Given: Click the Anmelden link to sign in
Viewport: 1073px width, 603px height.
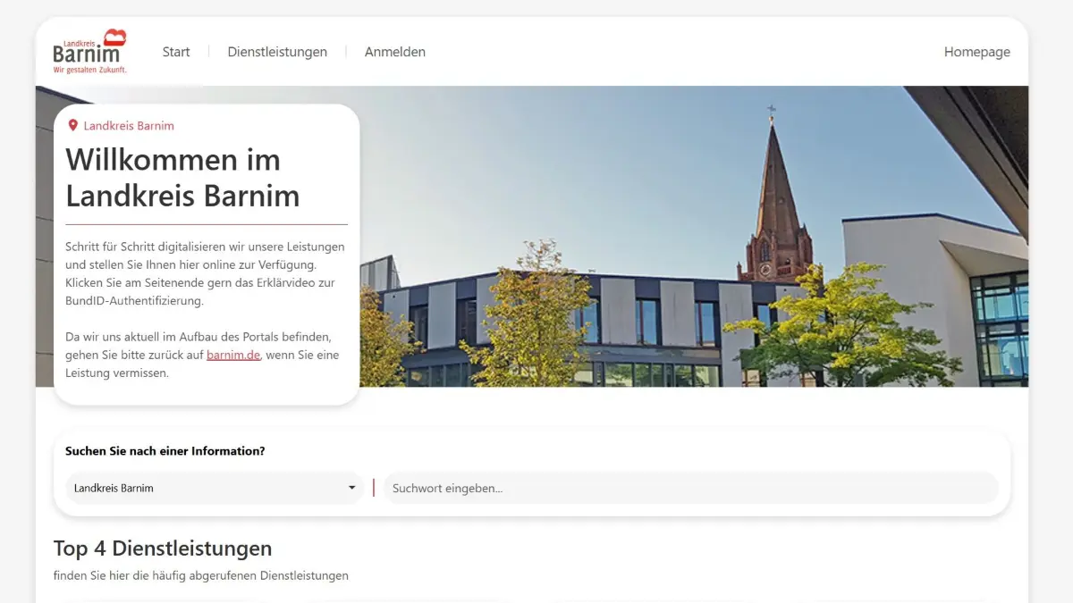Looking at the screenshot, I should [x=394, y=52].
